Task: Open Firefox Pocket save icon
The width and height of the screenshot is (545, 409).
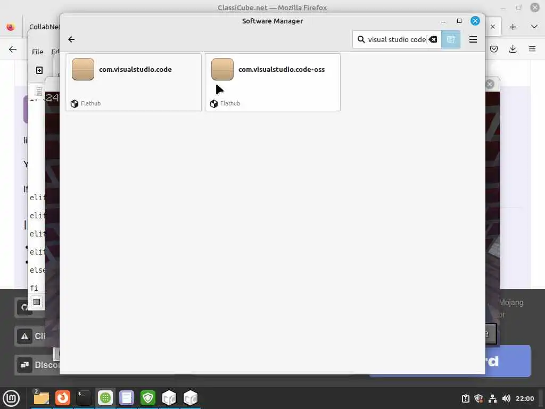Action: (493, 49)
